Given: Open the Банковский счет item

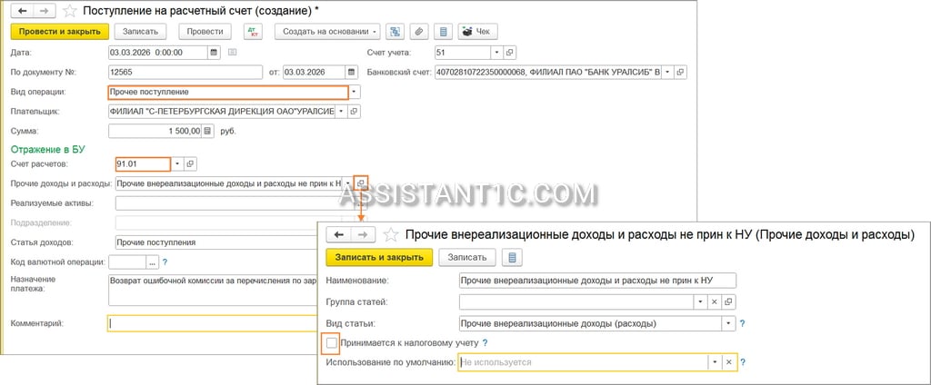Looking at the screenshot, I should [680, 72].
